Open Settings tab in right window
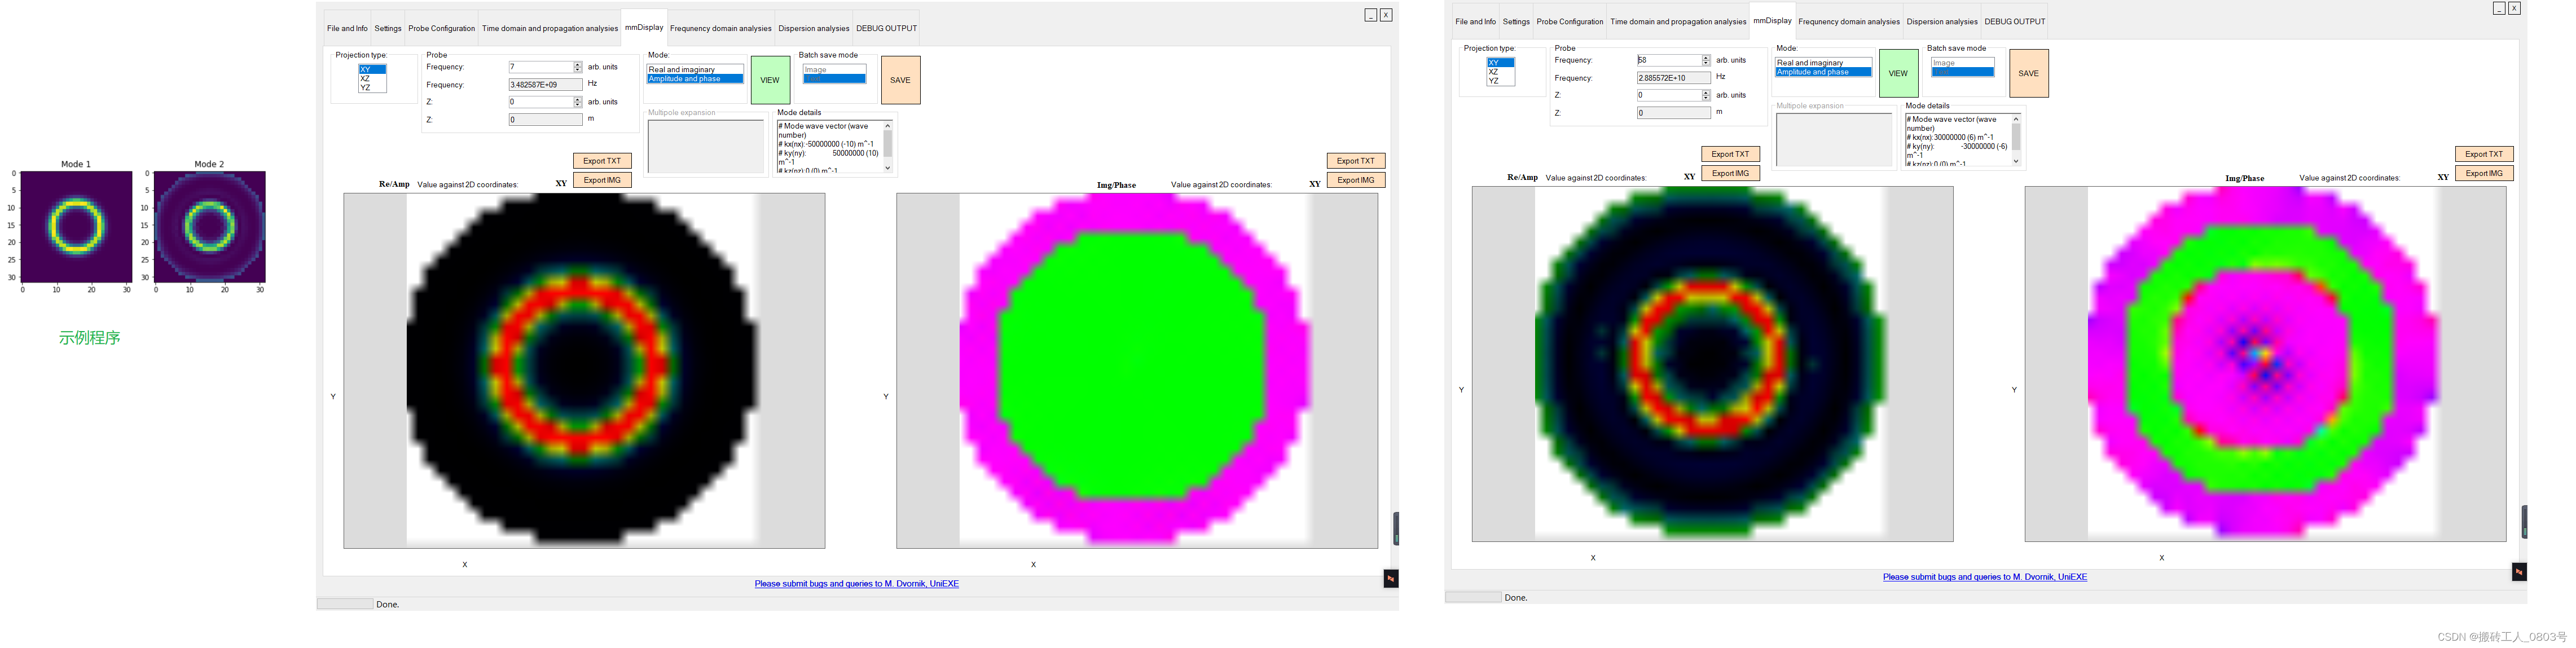 pyautogui.click(x=1516, y=21)
